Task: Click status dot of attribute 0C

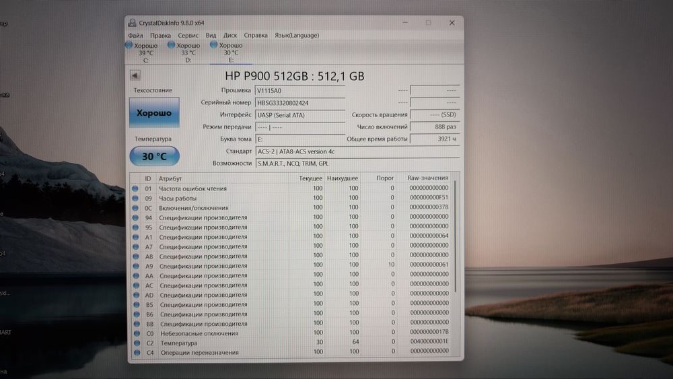Action: pyautogui.click(x=135, y=208)
